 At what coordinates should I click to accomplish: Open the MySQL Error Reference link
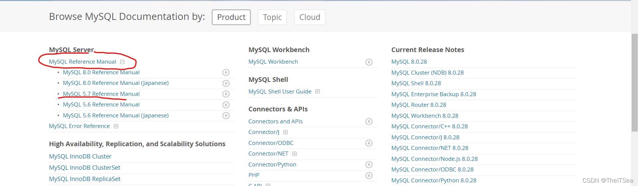click(x=79, y=126)
